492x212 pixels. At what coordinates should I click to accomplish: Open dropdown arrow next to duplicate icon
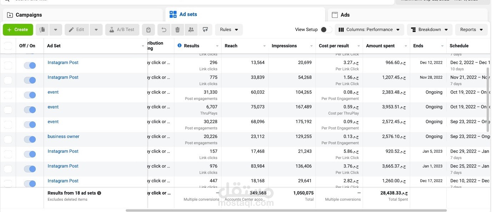(56, 30)
